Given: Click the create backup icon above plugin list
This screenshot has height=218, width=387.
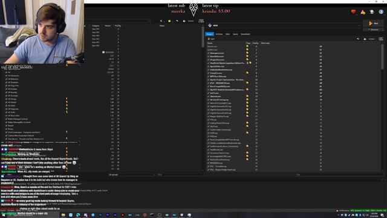Looking at the screenshot, I should tap(365, 39).
